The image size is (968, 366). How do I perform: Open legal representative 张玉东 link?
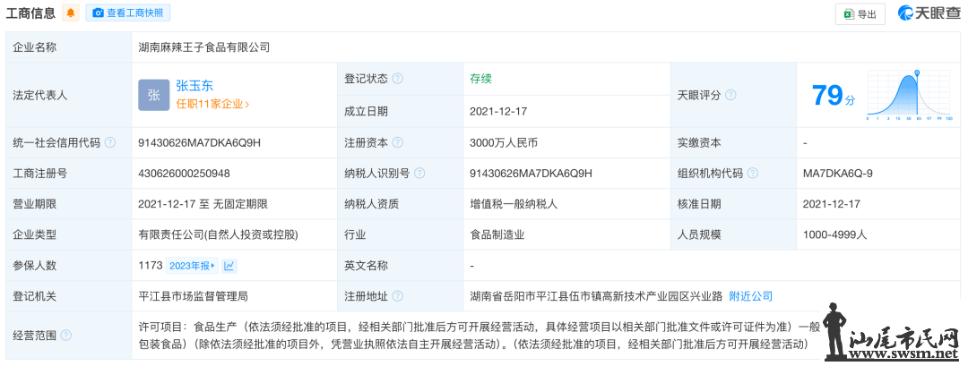(x=194, y=86)
